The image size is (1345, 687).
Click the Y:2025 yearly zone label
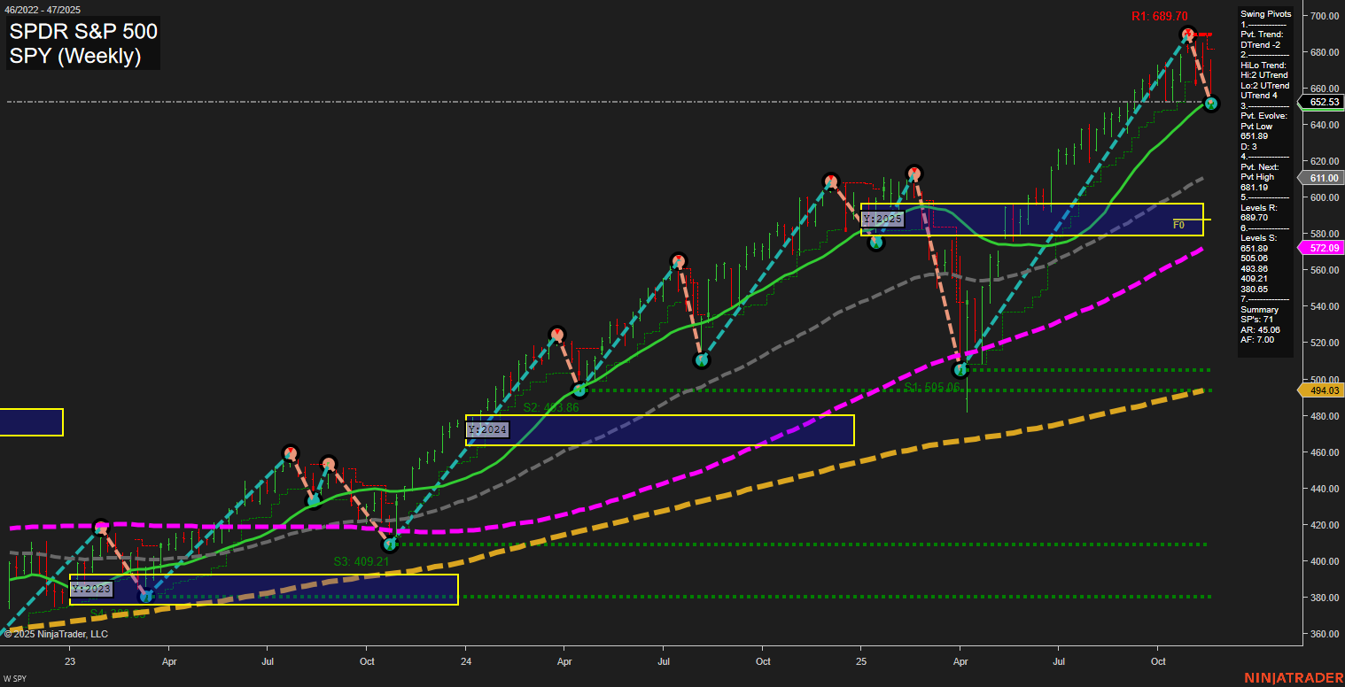coord(882,219)
